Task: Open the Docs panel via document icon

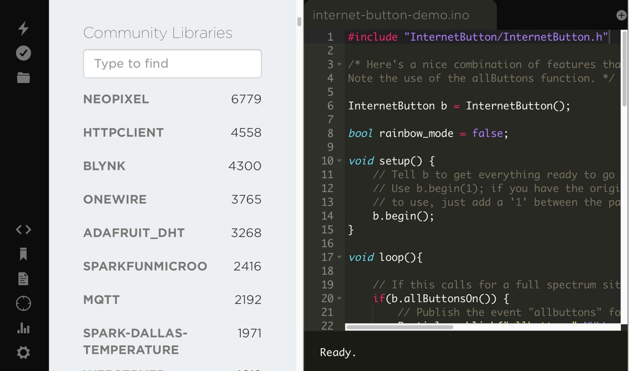Action: coord(23,279)
